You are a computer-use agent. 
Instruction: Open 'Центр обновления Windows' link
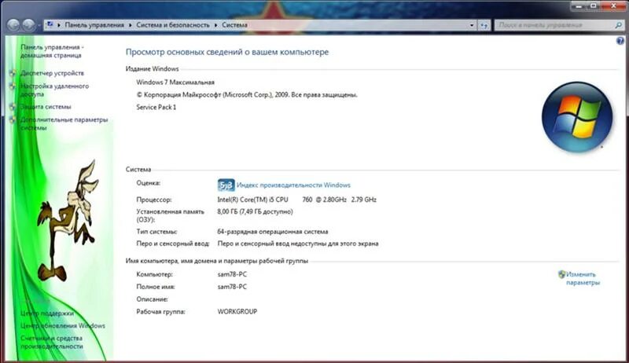63,326
